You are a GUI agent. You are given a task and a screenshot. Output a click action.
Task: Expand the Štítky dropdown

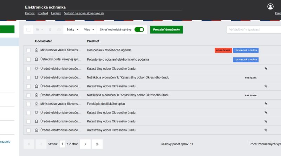click(72, 30)
